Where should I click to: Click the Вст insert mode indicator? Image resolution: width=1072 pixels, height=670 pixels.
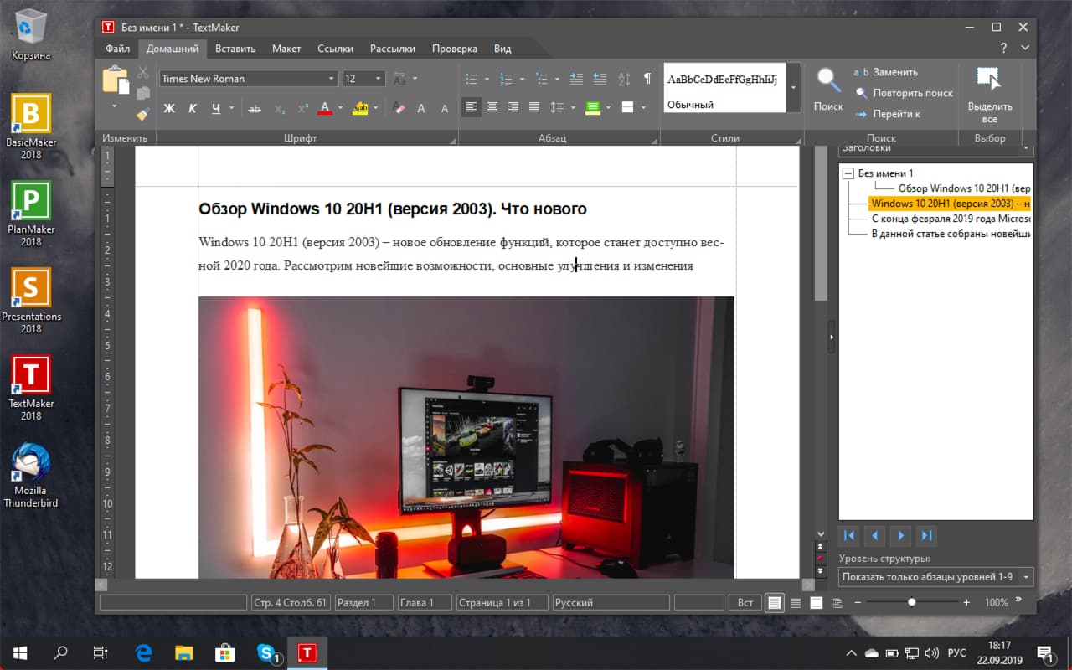click(x=745, y=602)
